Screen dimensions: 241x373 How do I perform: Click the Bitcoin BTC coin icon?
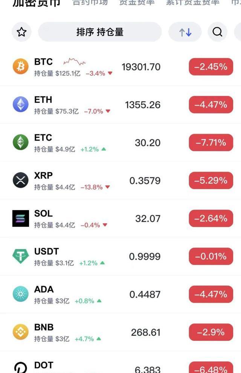[21, 67]
